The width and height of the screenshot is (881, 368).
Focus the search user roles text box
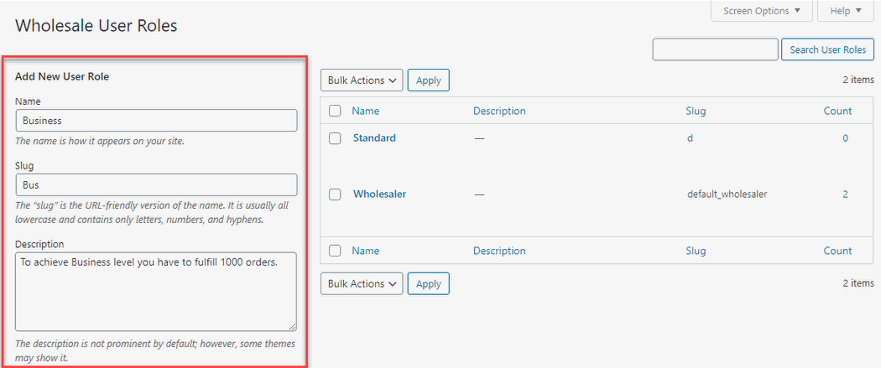715,49
